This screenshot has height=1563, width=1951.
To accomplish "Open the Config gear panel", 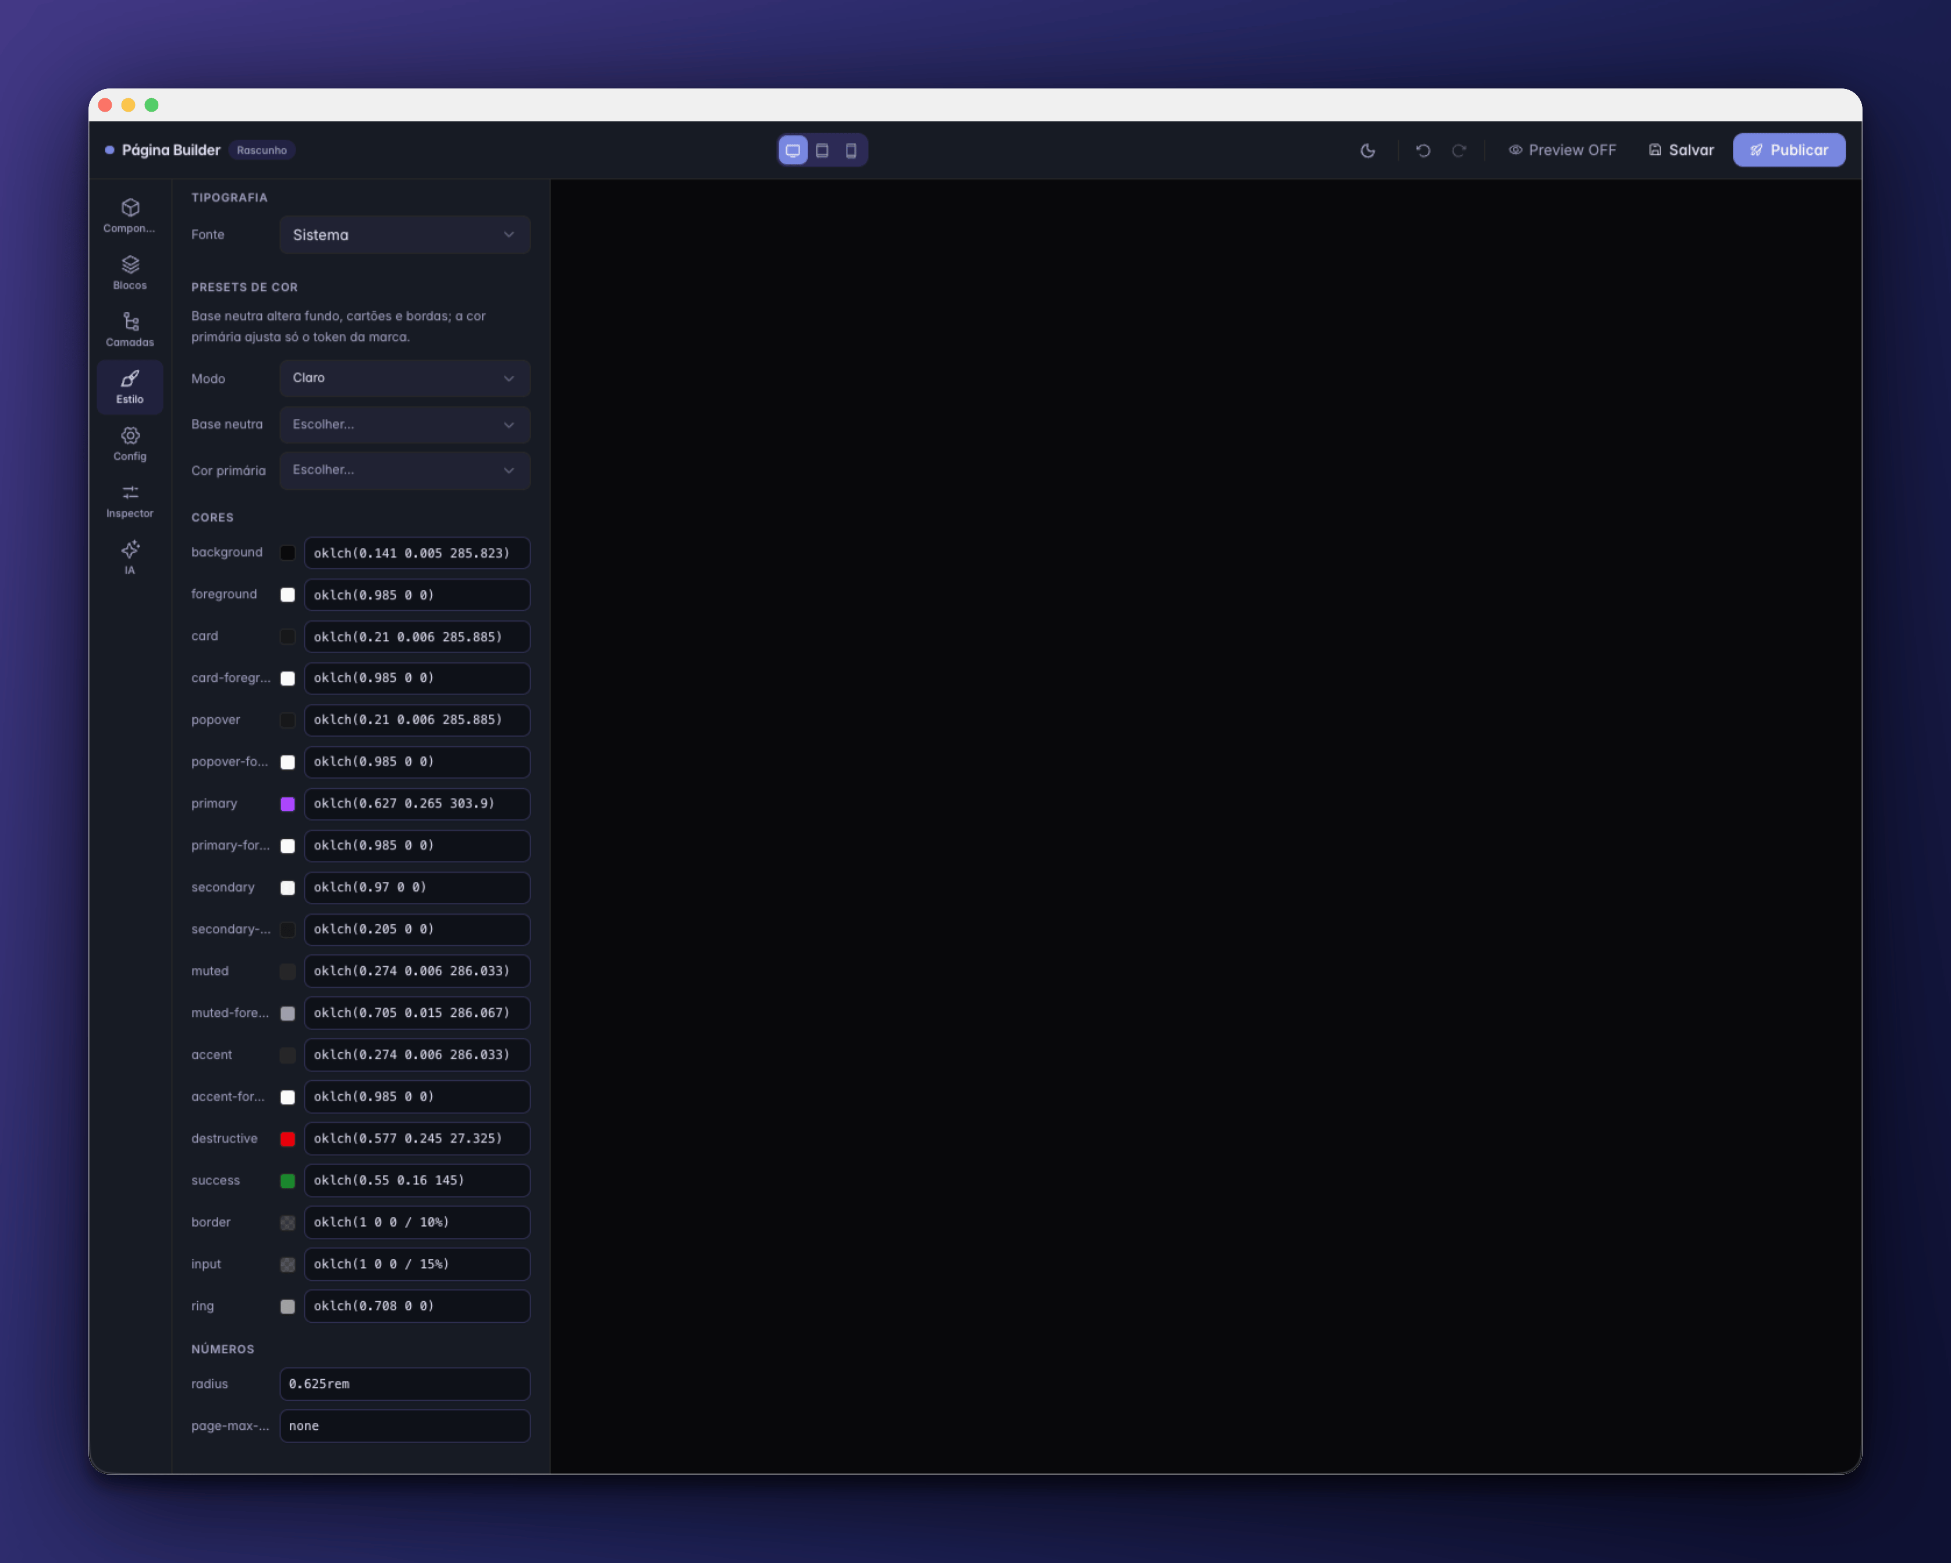I will pyautogui.click(x=129, y=444).
